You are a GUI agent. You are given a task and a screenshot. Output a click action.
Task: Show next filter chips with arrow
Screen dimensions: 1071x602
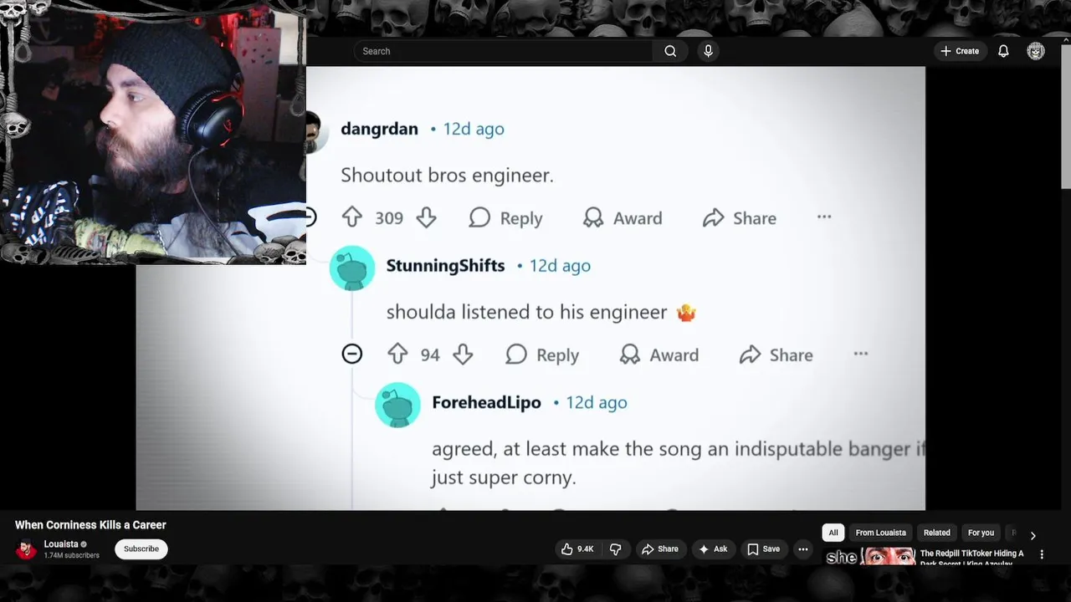1033,536
